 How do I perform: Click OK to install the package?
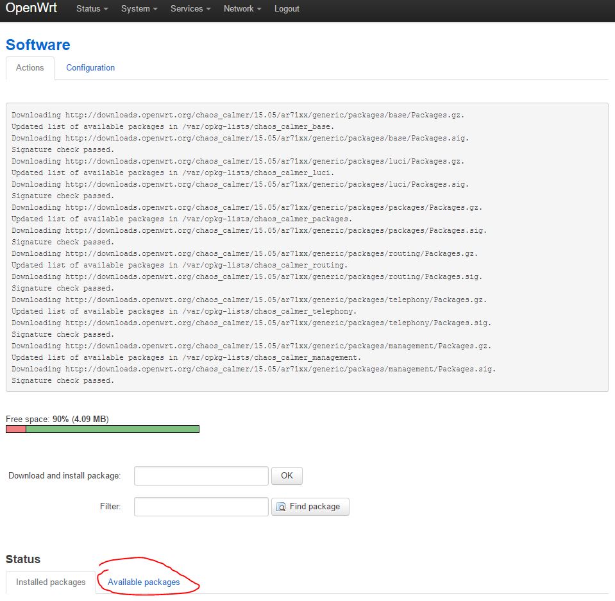287,475
